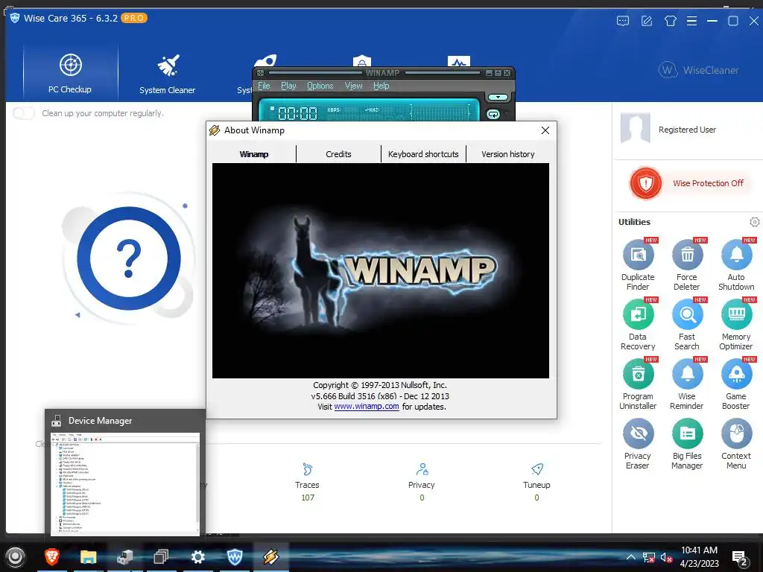
Task: Open Program Uninstaller utility
Action: (638, 384)
